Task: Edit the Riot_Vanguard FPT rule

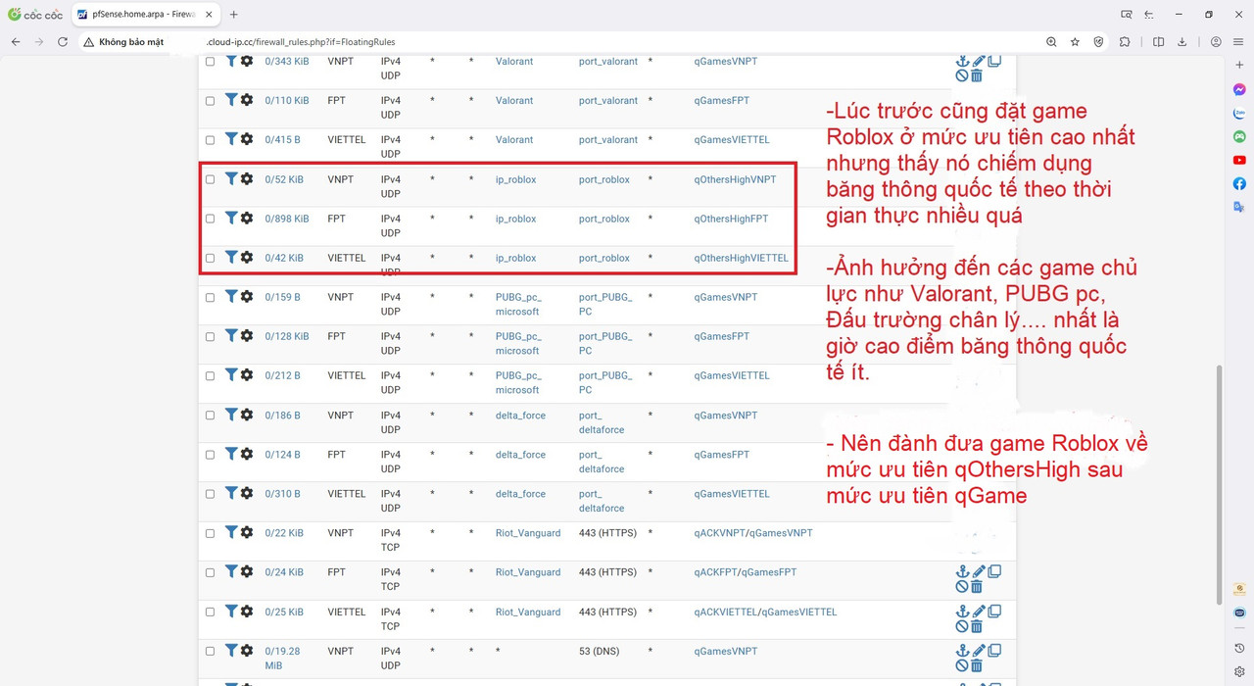Action: point(978,571)
